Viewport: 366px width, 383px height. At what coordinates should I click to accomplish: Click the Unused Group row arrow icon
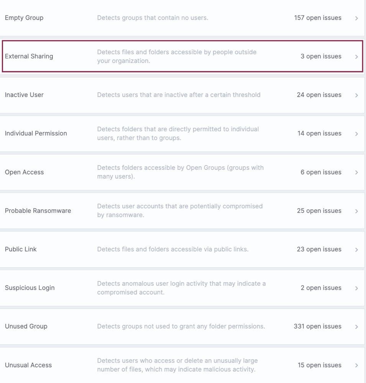[356, 327]
